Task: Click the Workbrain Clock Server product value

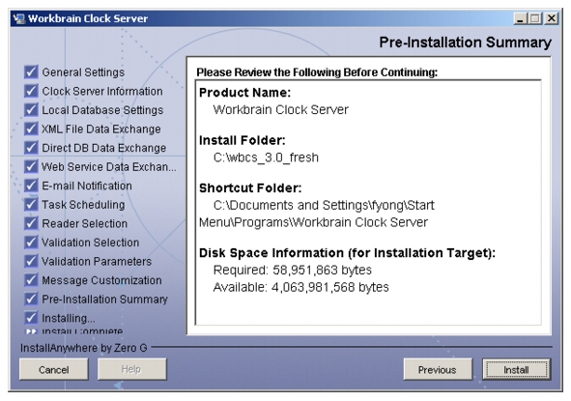Action: [281, 109]
